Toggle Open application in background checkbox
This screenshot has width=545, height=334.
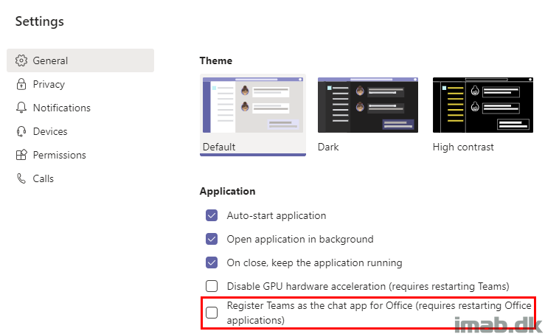212,239
